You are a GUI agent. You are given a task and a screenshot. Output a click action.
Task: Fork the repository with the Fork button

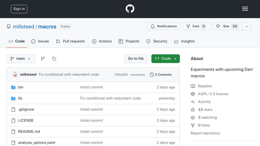(x=196, y=26)
